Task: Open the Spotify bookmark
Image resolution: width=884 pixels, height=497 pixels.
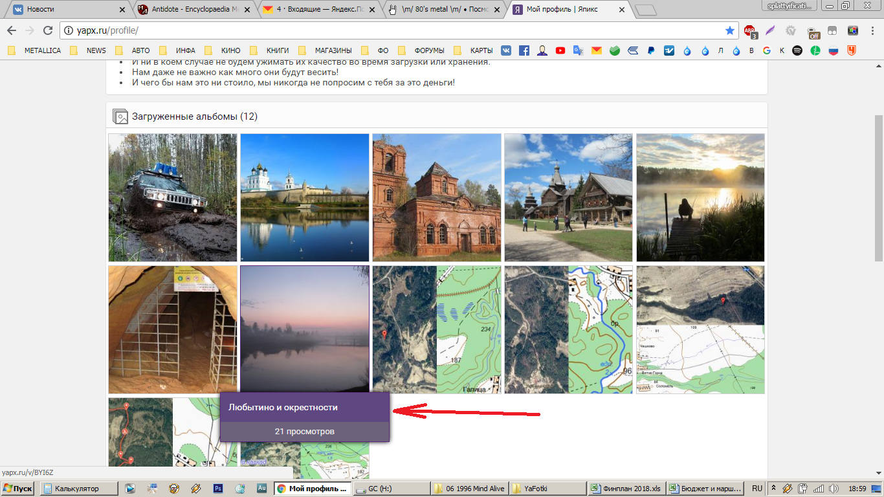Action: [797, 50]
